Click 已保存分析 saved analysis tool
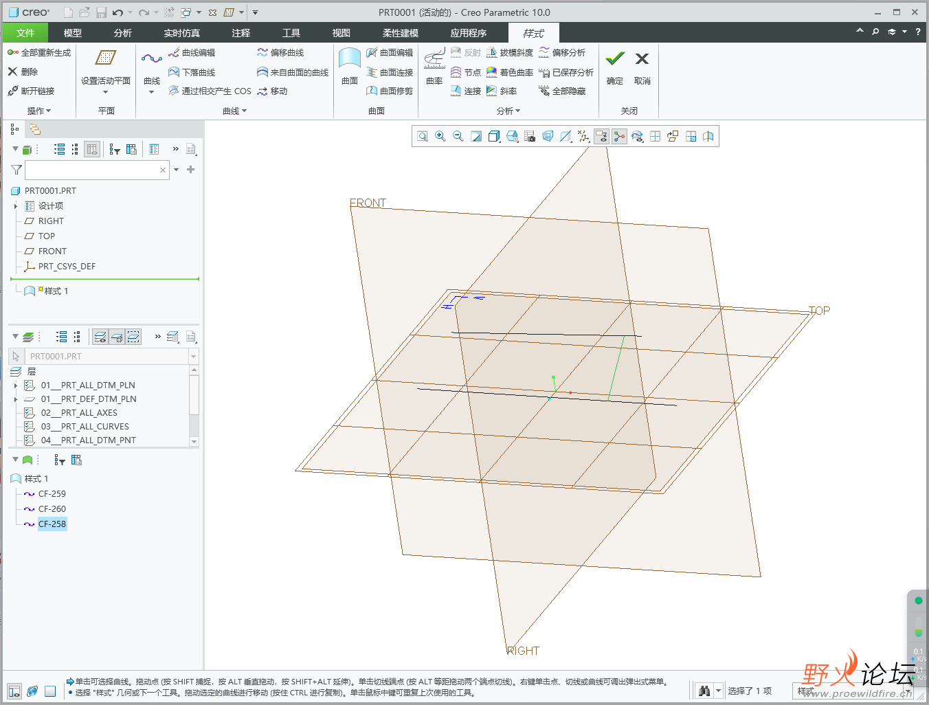 click(x=566, y=72)
